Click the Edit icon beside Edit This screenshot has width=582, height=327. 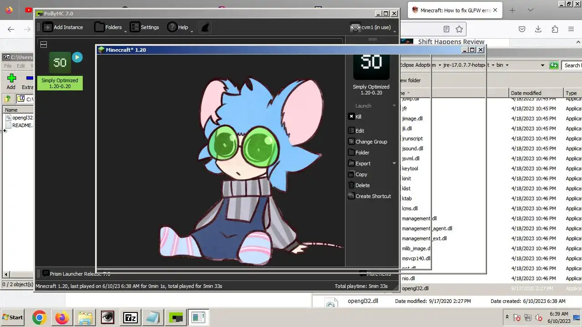pyautogui.click(x=351, y=131)
